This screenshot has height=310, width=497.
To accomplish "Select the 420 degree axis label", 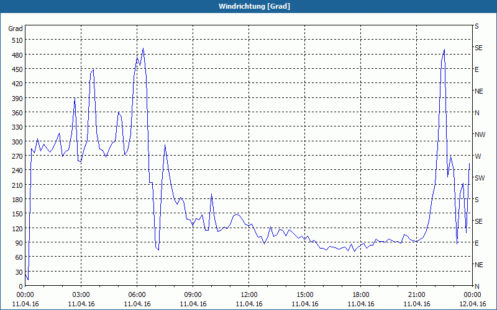I will click(x=17, y=84).
